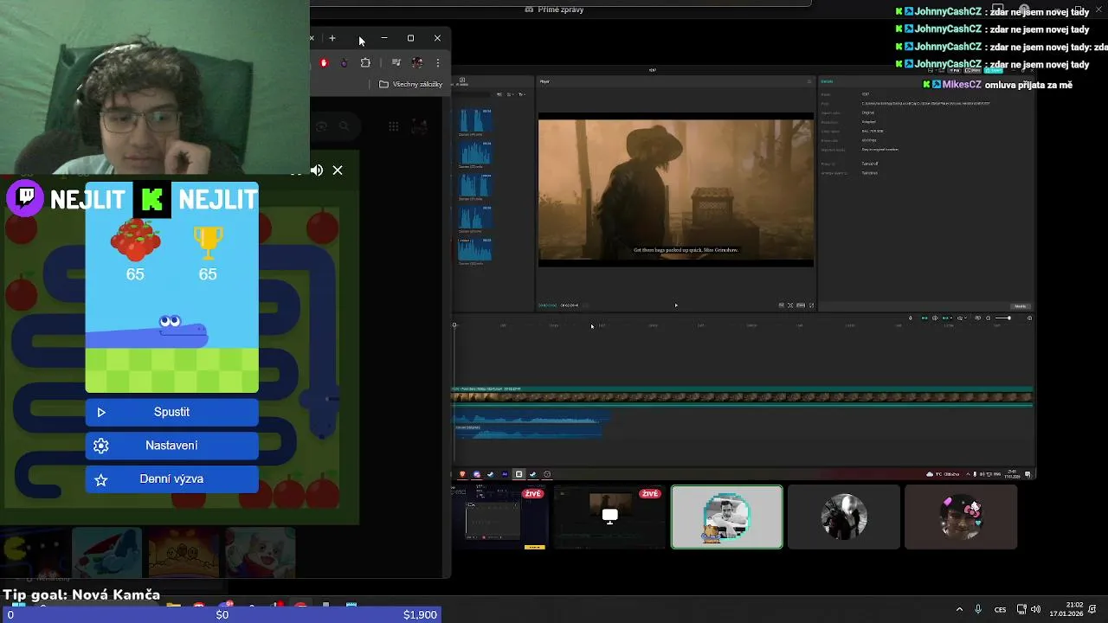
Task: Select the Hello Kitty participant tile
Action: click(961, 517)
